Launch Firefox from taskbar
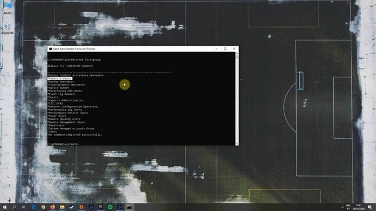Screen dimensions: 376x211 (53, 207)
